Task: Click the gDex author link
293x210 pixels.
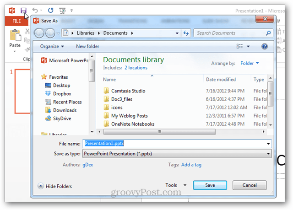Action: click(87, 165)
